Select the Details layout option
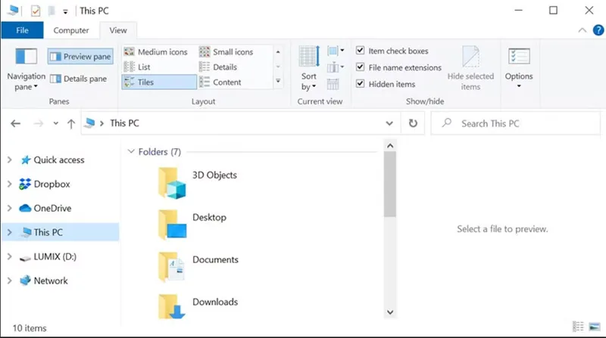Image resolution: width=606 pixels, height=338 pixels. click(218, 67)
